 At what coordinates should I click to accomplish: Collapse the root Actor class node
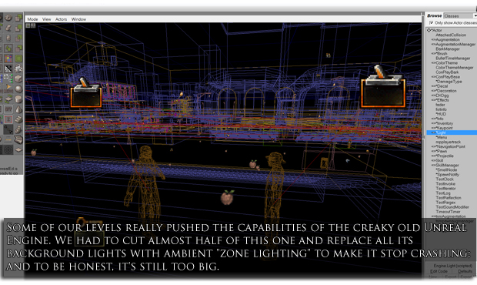(429, 31)
